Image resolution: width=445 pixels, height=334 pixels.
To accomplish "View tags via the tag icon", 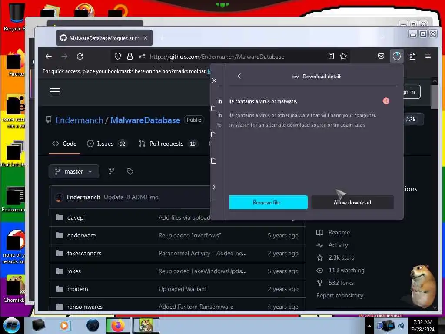I will tap(130, 171).
